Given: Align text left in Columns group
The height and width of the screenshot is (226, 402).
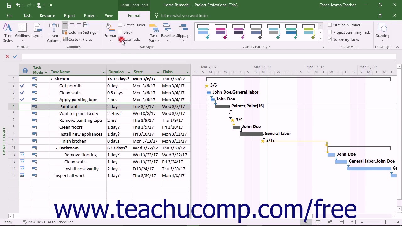Looking at the screenshot, I should pos(65,25).
